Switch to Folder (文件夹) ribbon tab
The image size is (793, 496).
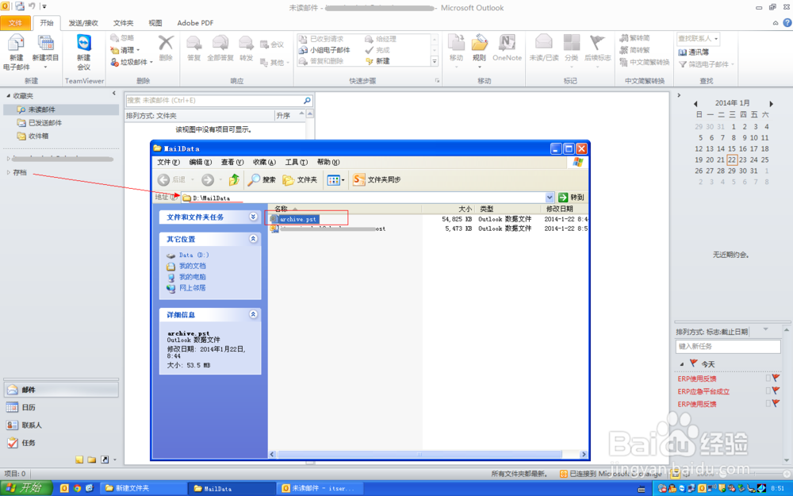[123, 23]
